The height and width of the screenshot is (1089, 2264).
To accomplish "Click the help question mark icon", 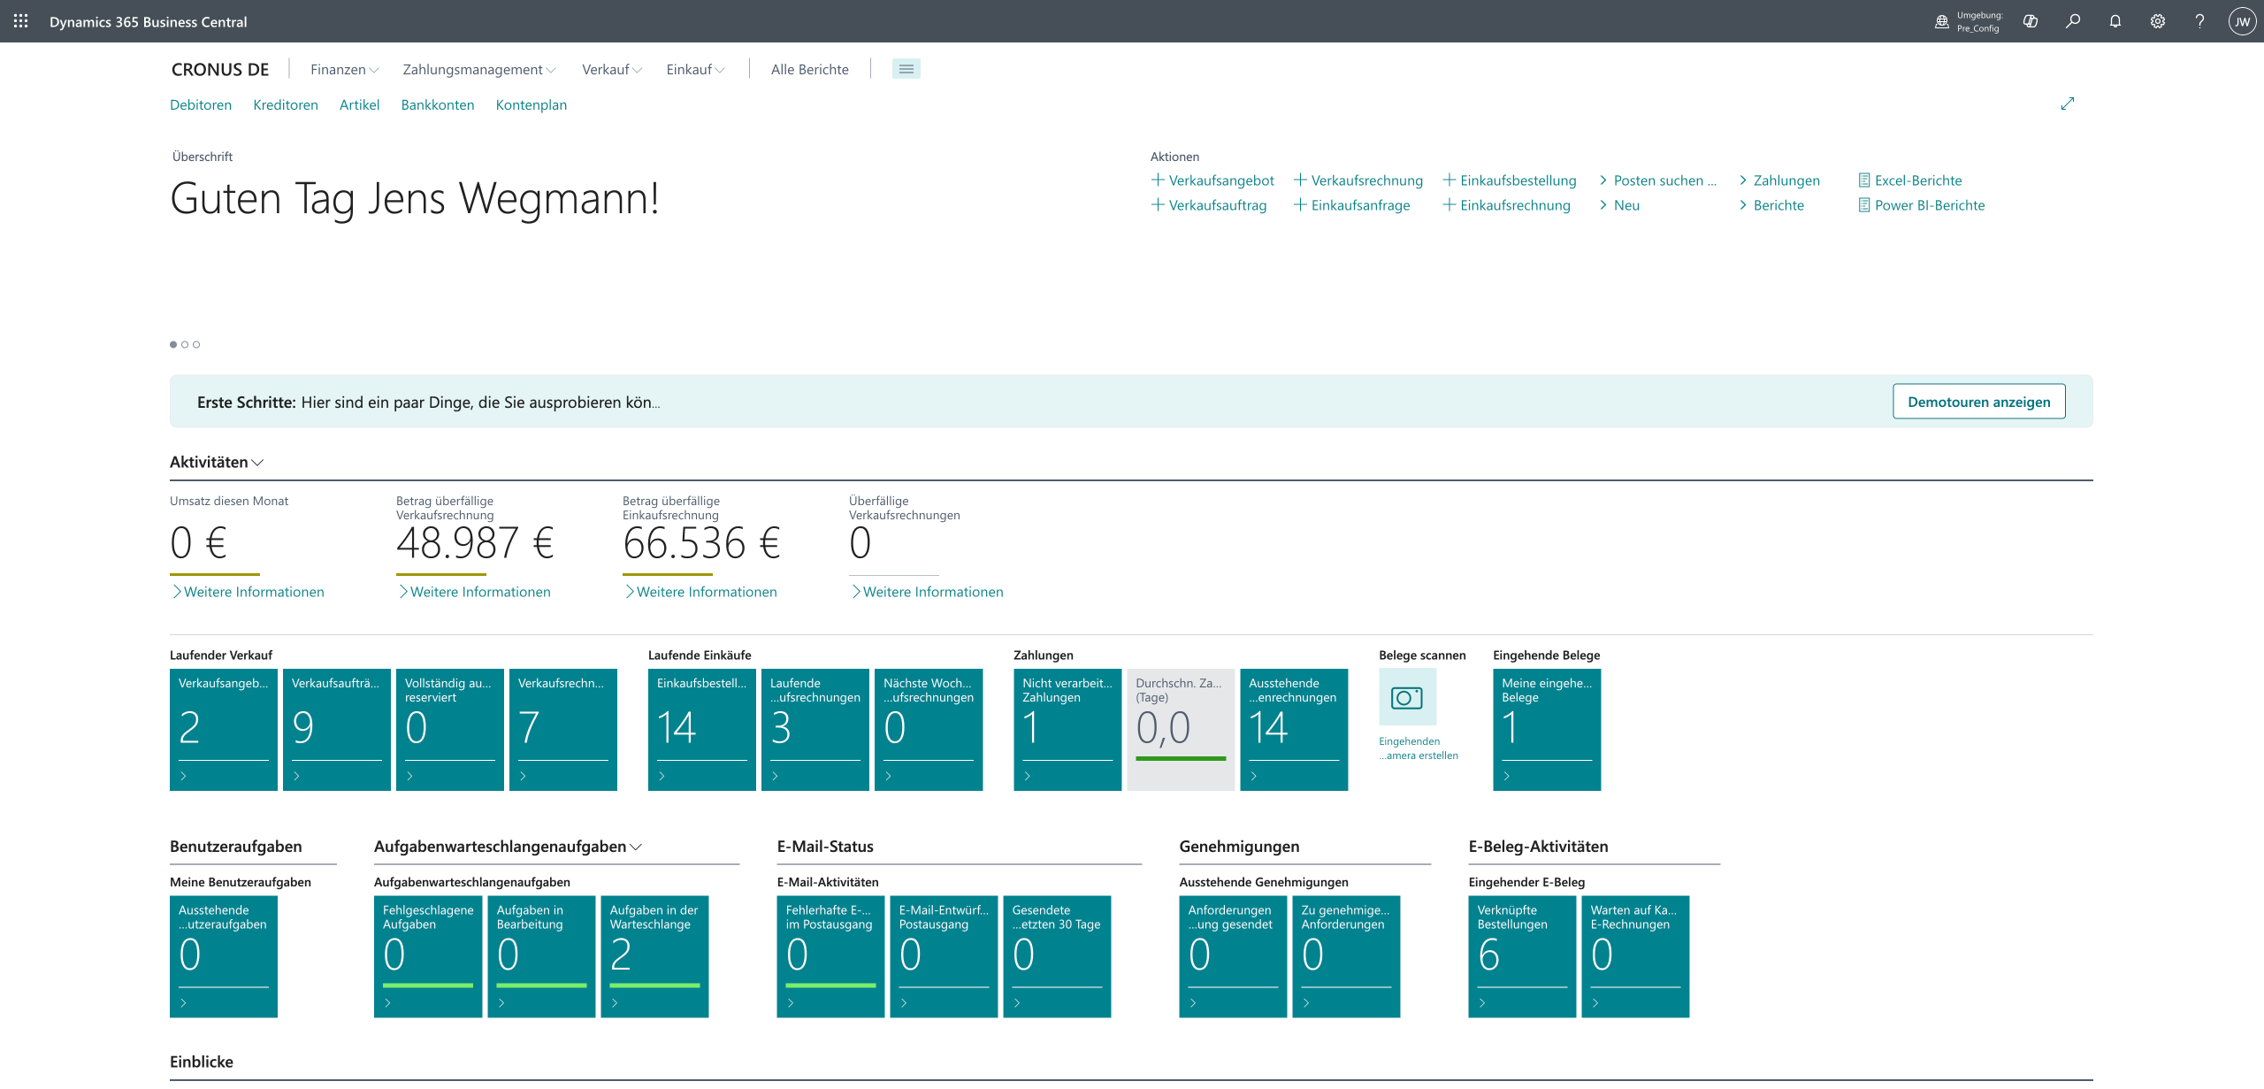I will [2199, 21].
